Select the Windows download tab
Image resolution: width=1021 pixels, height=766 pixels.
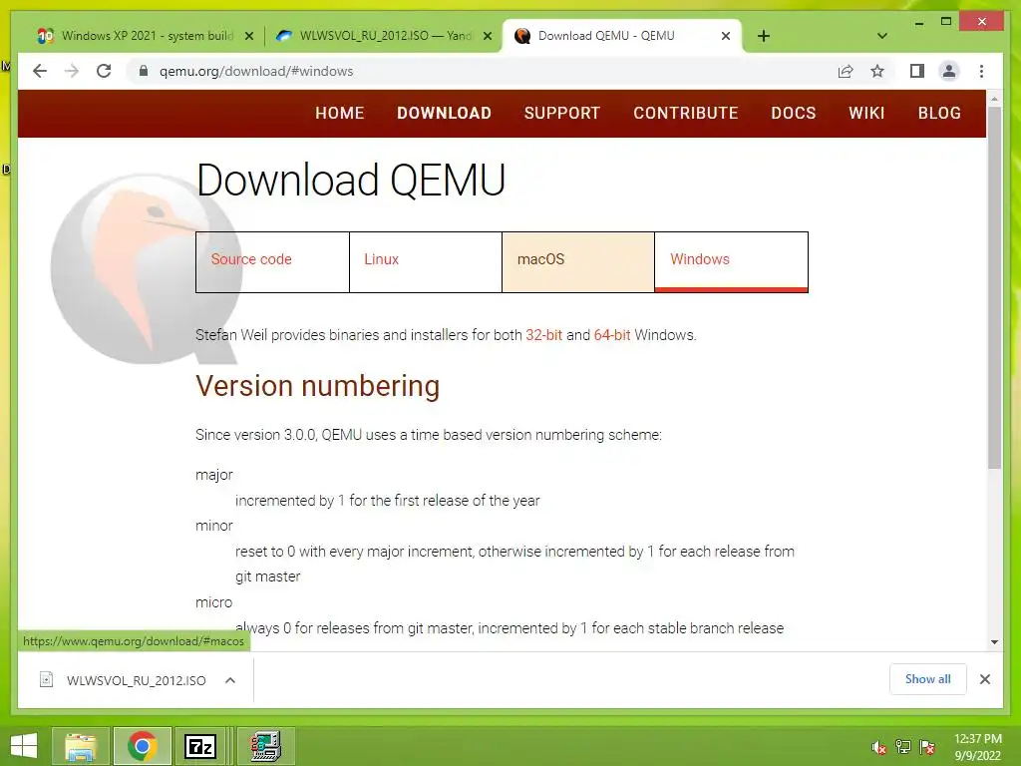click(731, 262)
